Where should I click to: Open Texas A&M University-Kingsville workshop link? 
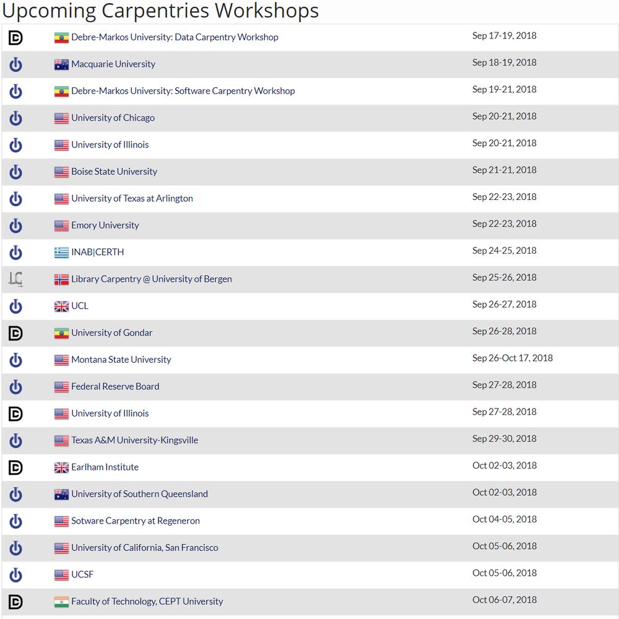click(x=134, y=439)
